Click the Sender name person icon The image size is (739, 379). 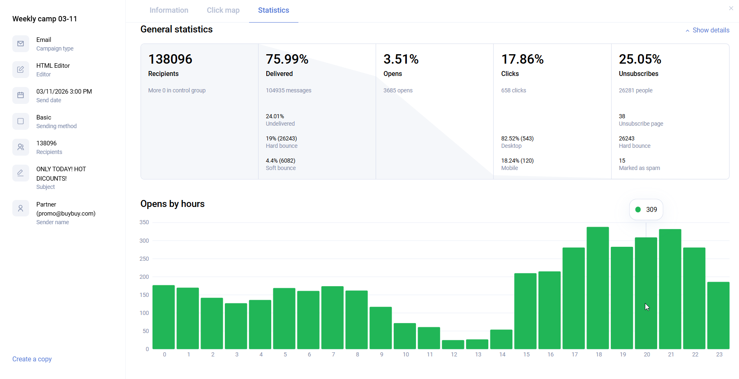21,209
